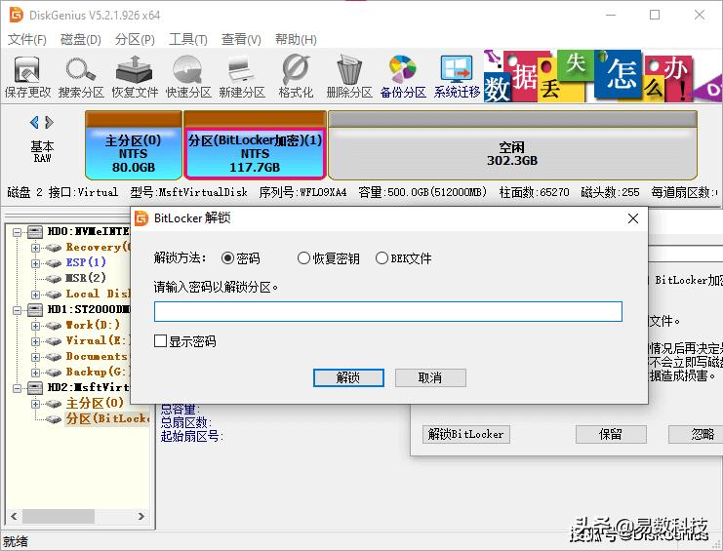This screenshot has width=723, height=551.
Task: Expand the Backup(G:) partition node
Action: pyautogui.click(x=35, y=373)
